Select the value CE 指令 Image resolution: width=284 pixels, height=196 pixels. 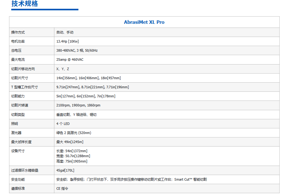click(62, 188)
